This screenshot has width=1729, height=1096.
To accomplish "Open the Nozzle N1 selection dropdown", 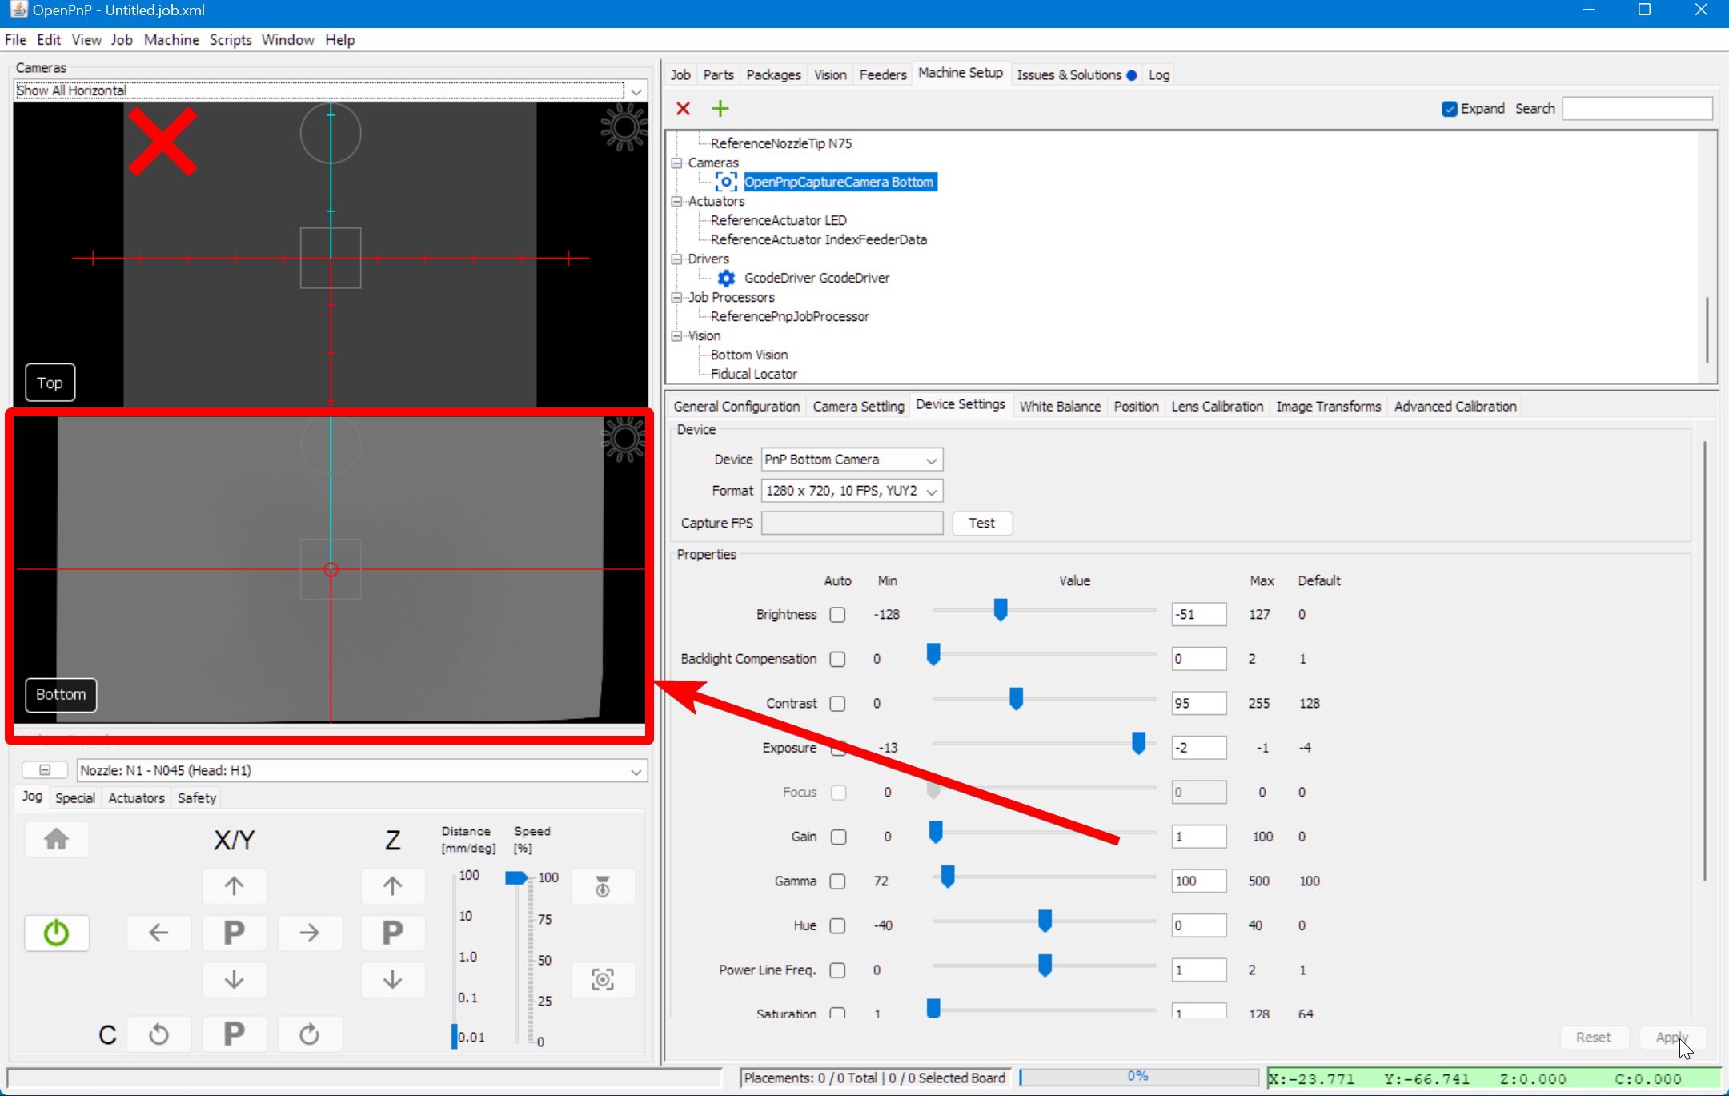I will tap(362, 771).
